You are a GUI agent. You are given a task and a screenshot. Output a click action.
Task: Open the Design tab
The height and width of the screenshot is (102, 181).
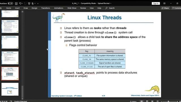35,8
